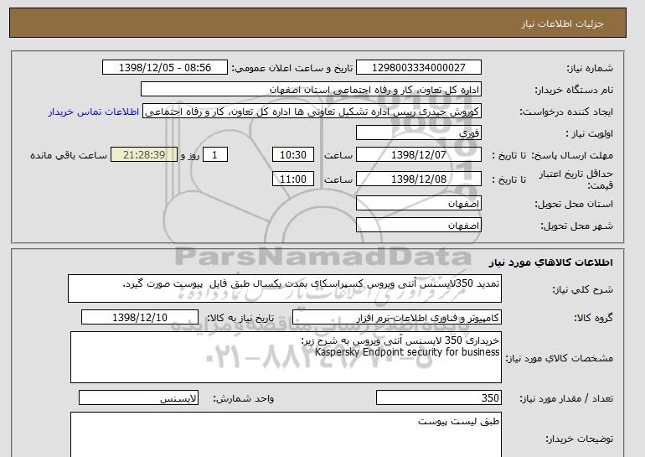This screenshot has width=645, height=457.
Task: Click response deadline date 1398/12/07
Action: [x=418, y=155]
